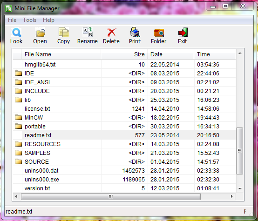Click the vertical scrollbar thumb
Image resolution: width=258 pixels, height=221 pixels.
tap(239, 151)
